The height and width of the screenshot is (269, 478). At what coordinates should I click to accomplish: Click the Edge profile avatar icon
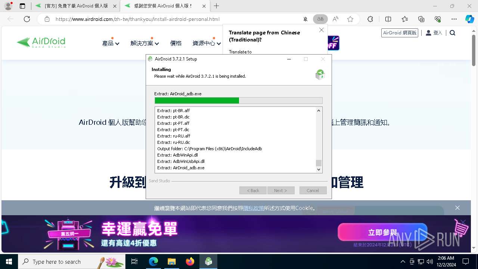8,6
